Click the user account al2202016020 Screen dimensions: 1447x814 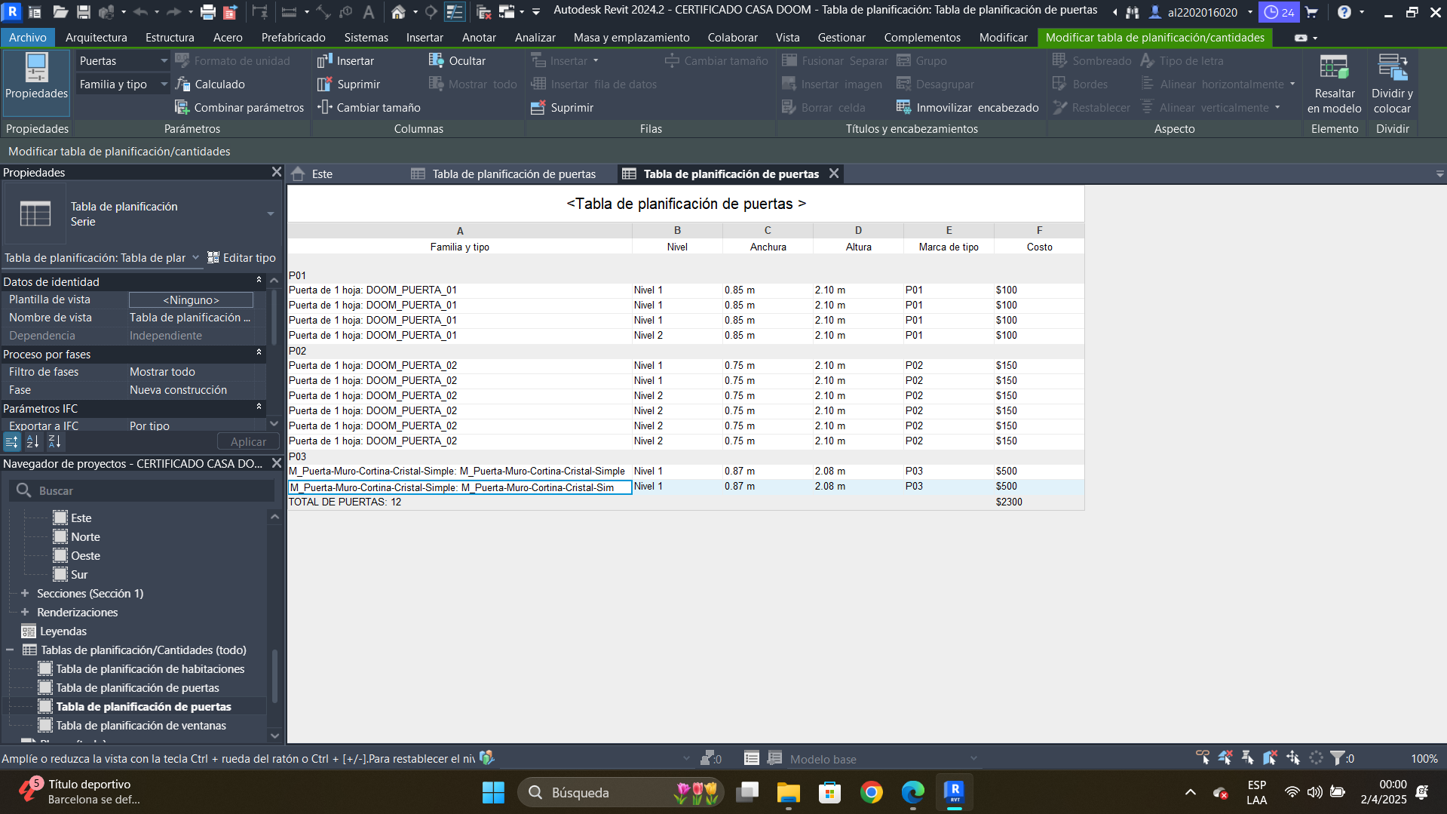pyautogui.click(x=1202, y=12)
